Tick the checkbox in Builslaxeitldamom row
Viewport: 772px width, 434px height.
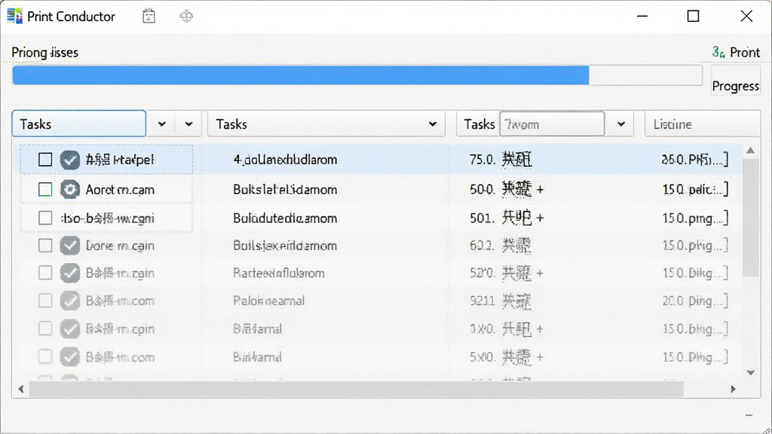45,245
